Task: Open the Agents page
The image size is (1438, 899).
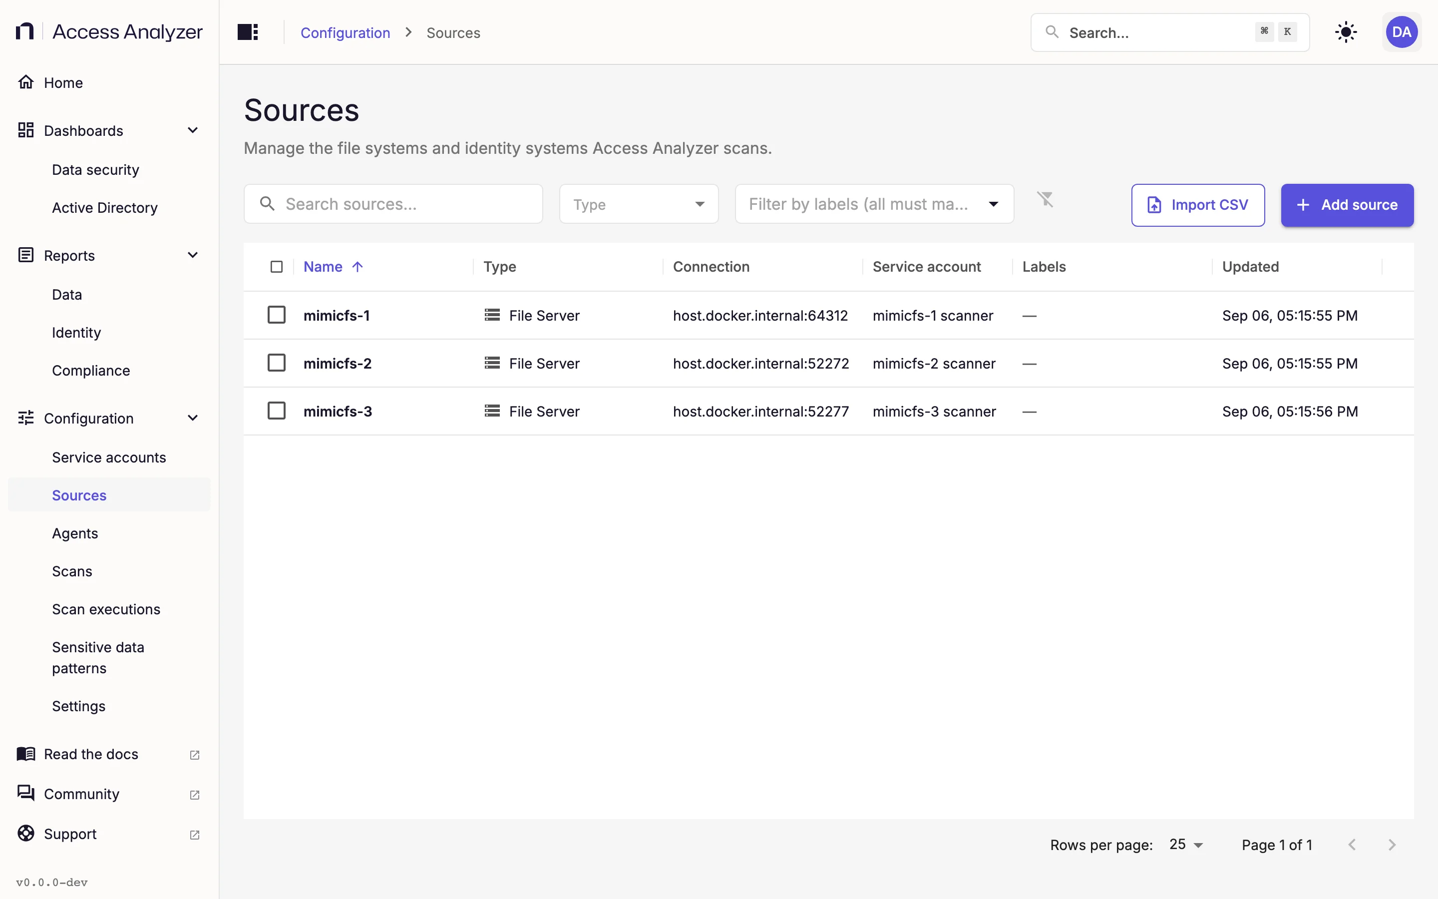Action: point(75,534)
